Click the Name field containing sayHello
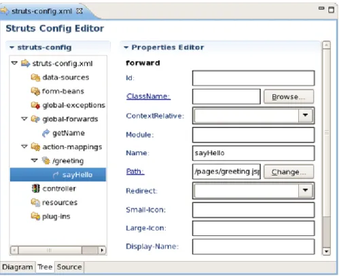The image size is (339, 276). click(x=253, y=153)
